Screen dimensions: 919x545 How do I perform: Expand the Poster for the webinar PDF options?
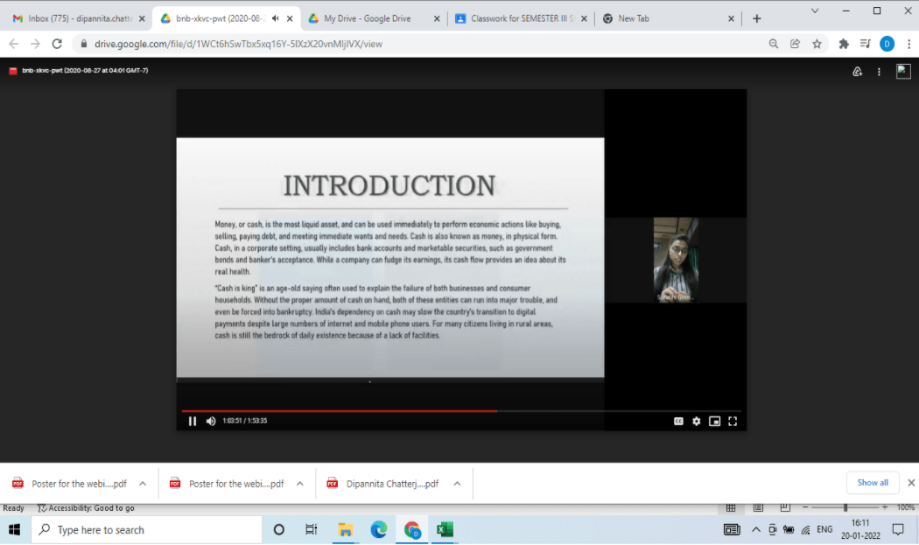[x=141, y=482]
